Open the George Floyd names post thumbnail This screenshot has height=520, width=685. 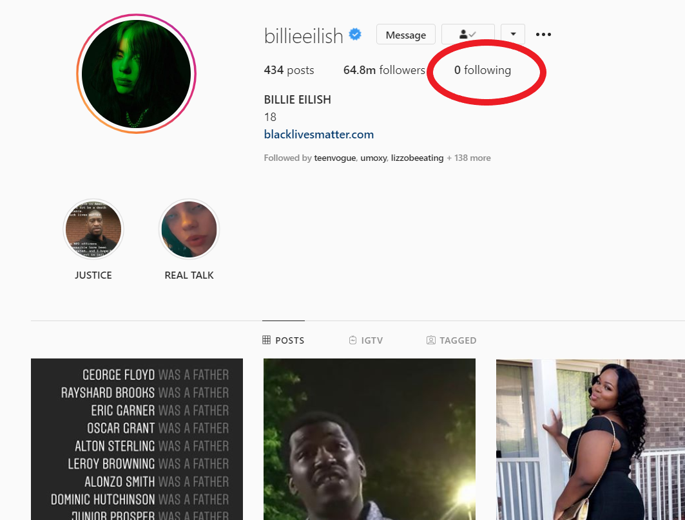point(137,440)
